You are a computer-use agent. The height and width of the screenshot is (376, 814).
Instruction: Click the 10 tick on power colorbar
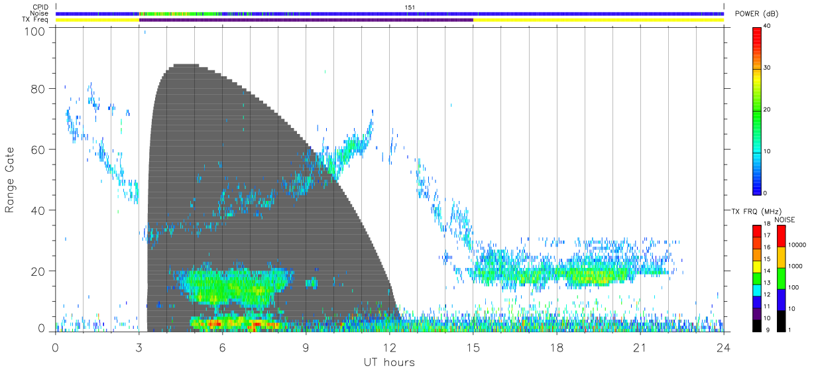(768, 151)
